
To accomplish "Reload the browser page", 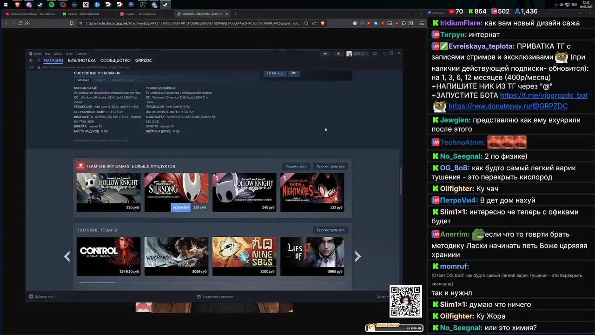I will pos(20,23).
